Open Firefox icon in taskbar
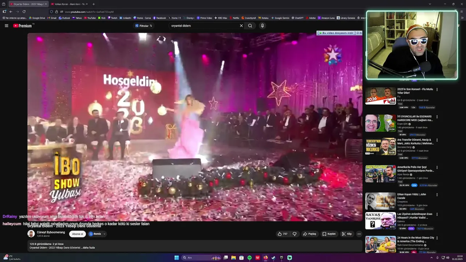Viewport: 466px width, 262px height. point(265,258)
